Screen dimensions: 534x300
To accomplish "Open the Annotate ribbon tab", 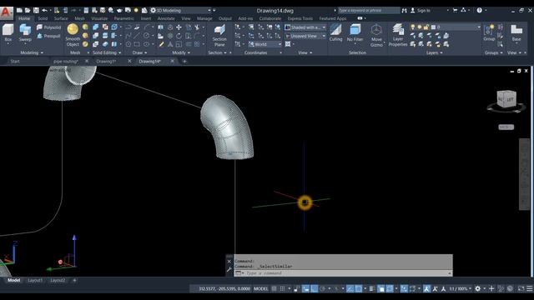I will (x=166, y=18).
